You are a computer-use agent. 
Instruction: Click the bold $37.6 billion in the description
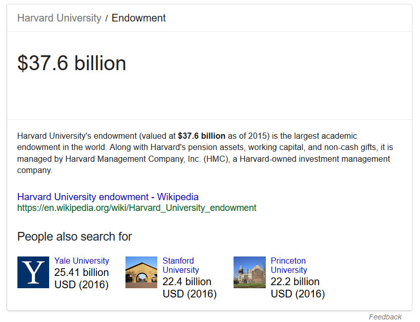pos(201,136)
